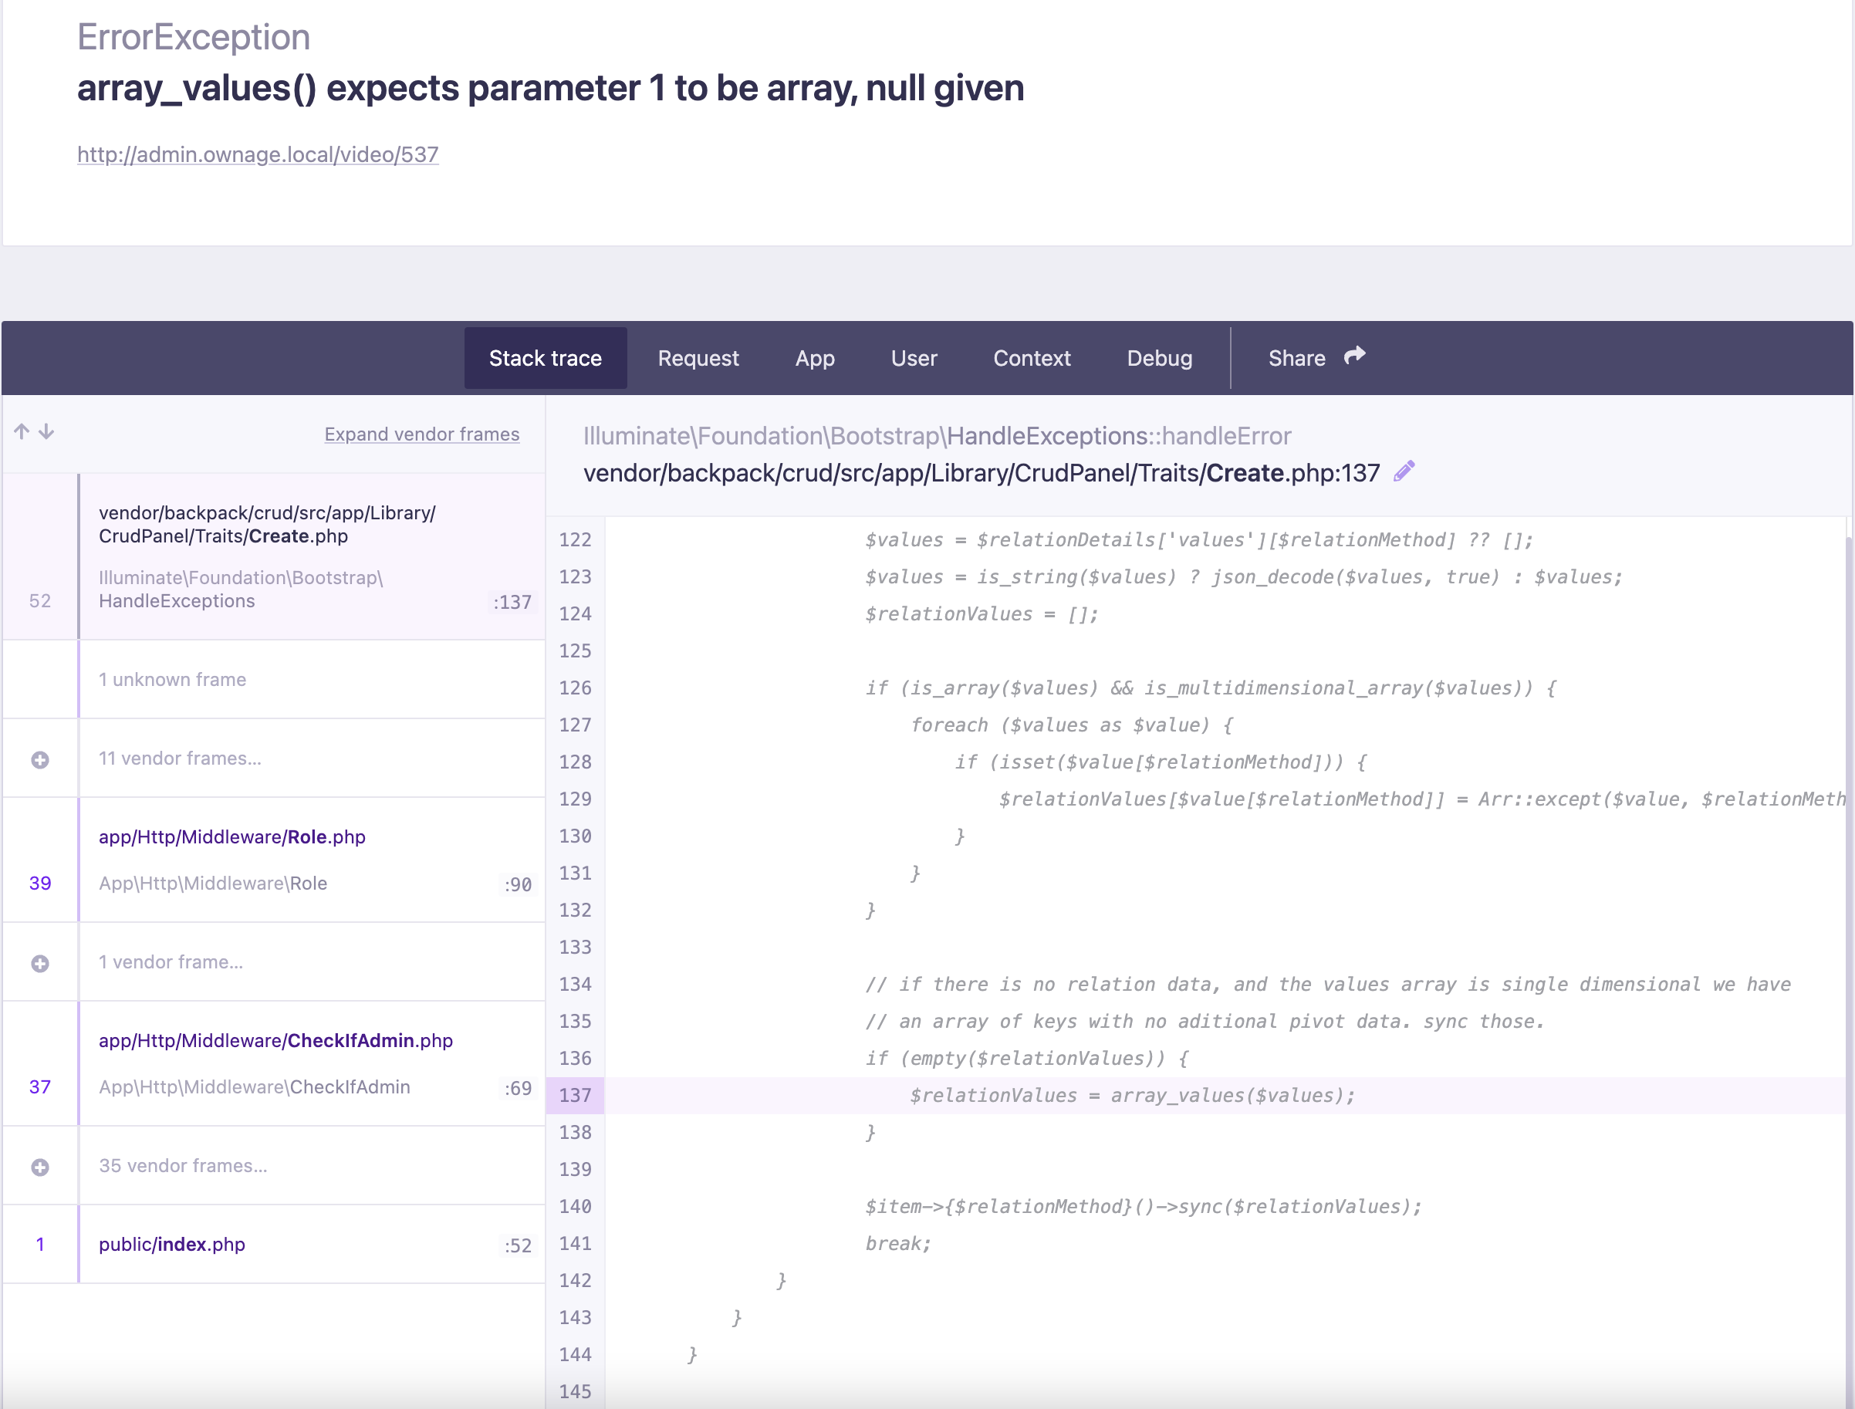Expand the 11 vendor frames plus icon
Screen dimensions: 1855x1409
[x=39, y=760]
